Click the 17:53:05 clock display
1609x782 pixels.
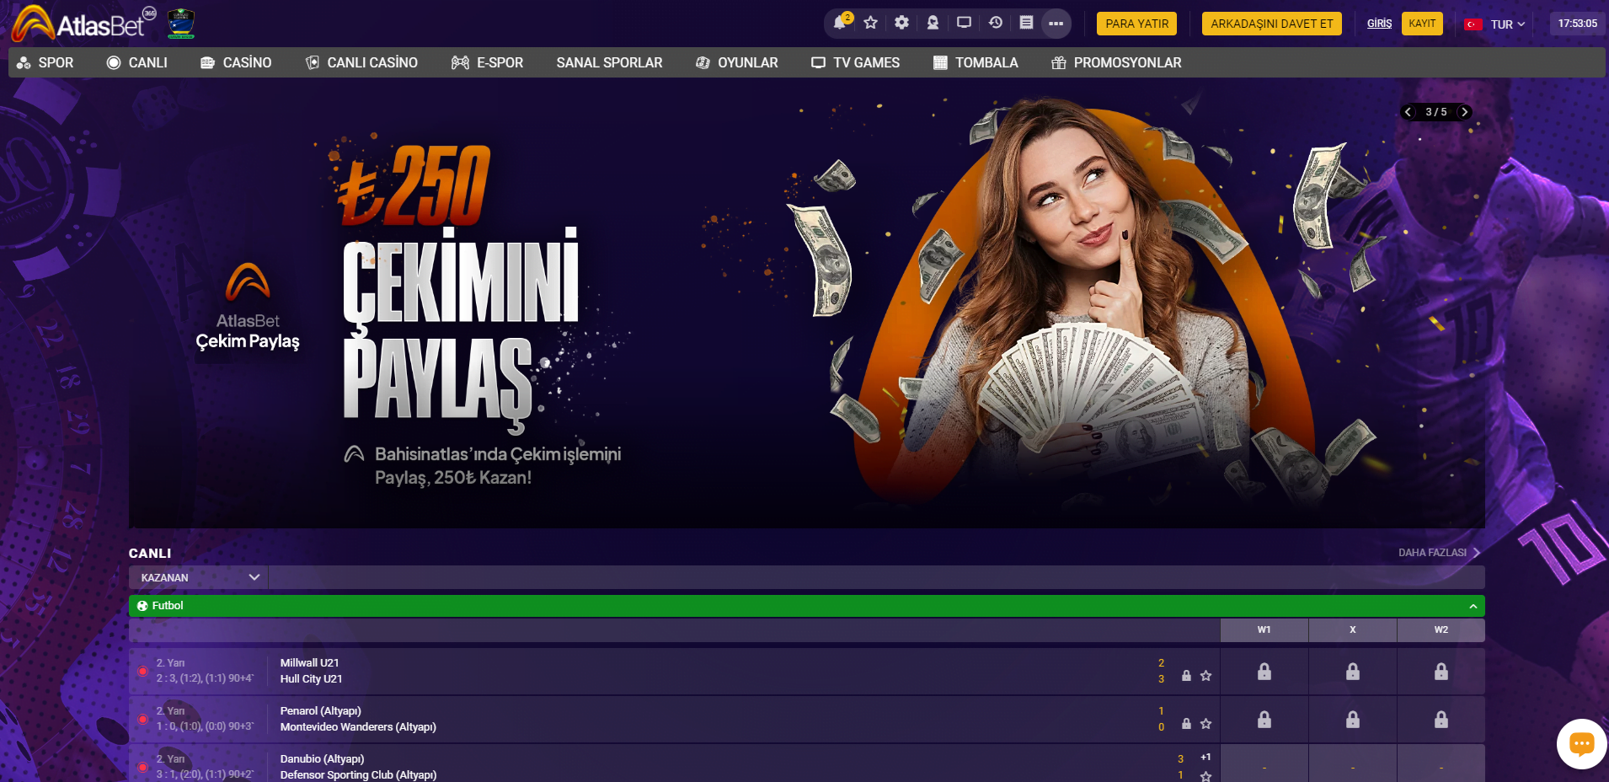[x=1577, y=24]
